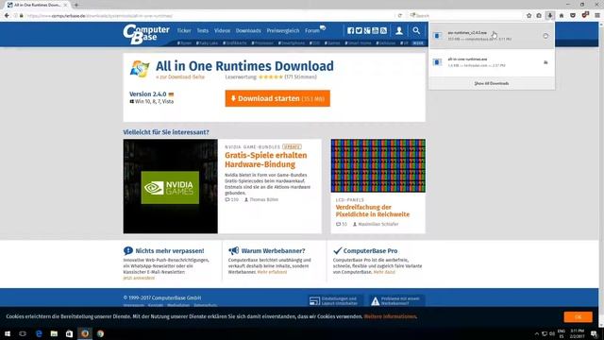The width and height of the screenshot is (604, 340).
Task: Select the All in One Runtimes browser tab
Action: [x=38, y=5]
